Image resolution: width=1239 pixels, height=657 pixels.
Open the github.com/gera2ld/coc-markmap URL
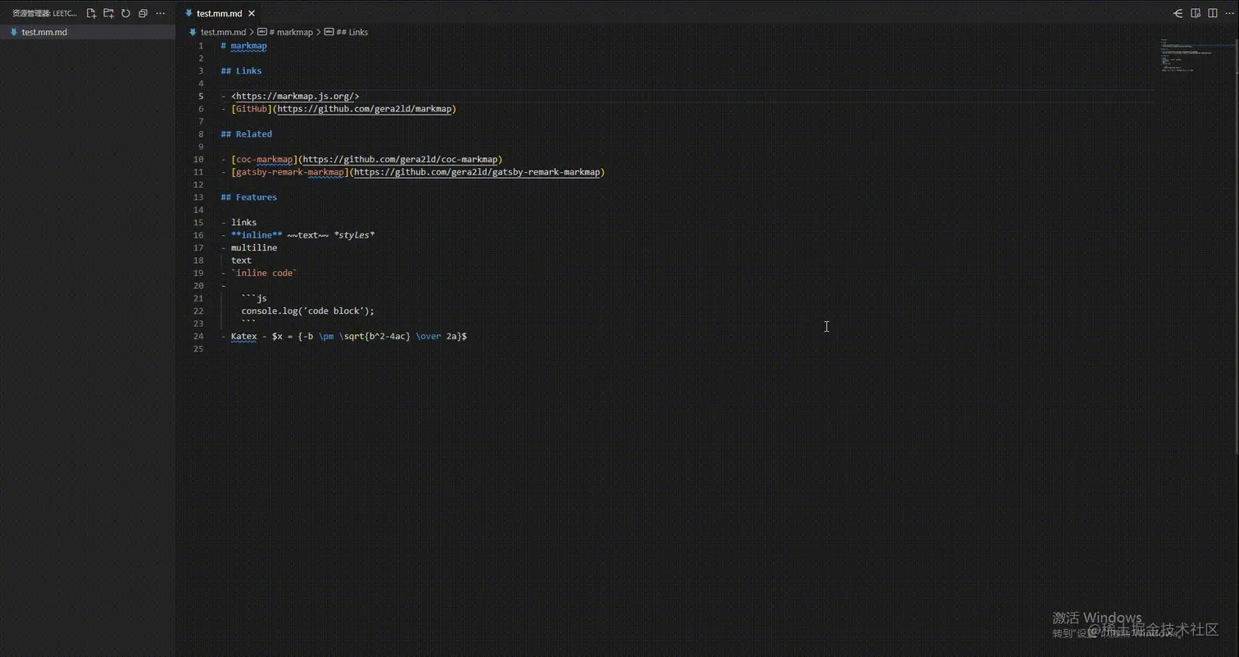coord(400,160)
